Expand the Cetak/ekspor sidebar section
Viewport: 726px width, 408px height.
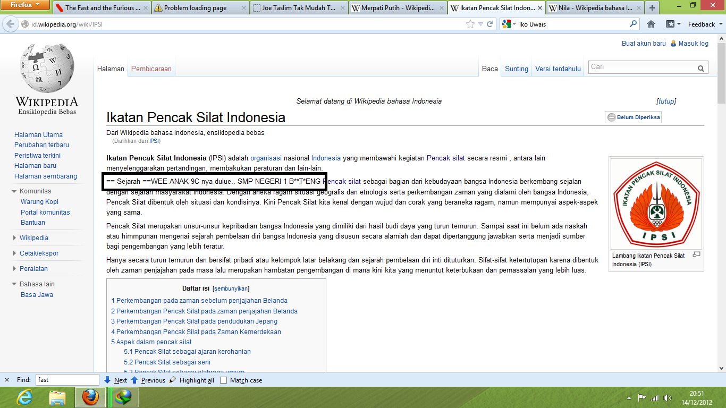[14, 253]
